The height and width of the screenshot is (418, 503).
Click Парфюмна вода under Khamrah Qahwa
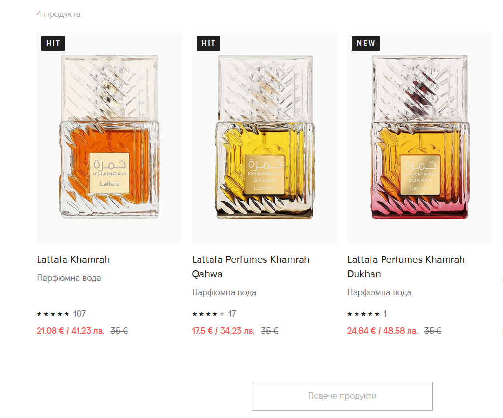coord(224,292)
